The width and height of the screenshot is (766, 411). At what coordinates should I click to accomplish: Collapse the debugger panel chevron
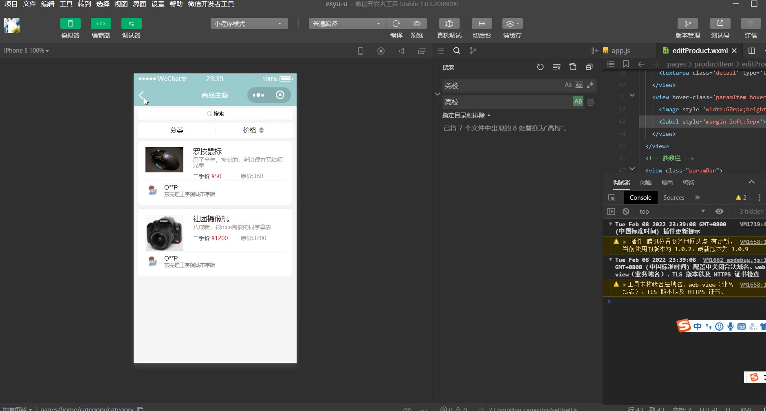click(752, 182)
